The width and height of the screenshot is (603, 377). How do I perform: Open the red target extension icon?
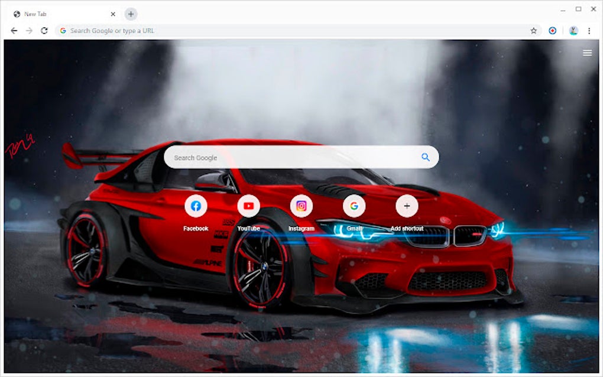pyautogui.click(x=552, y=31)
